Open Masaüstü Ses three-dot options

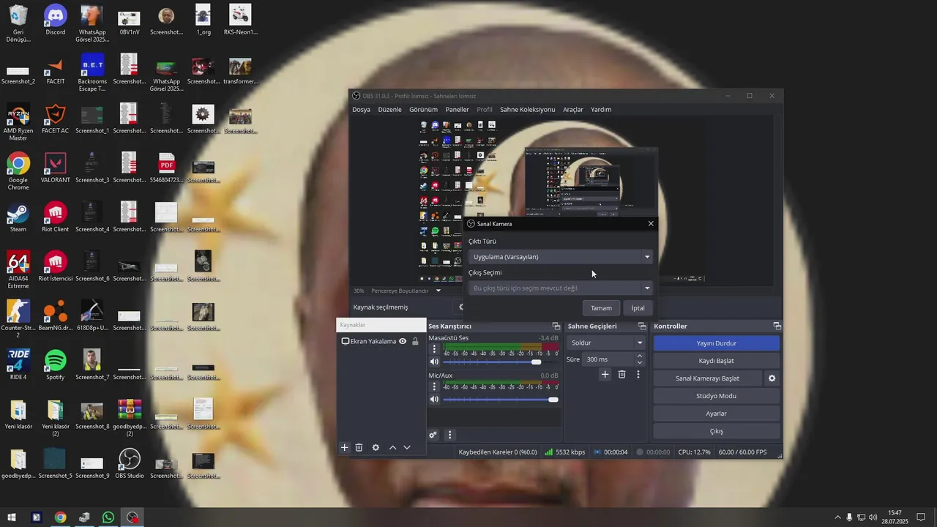pos(434,349)
